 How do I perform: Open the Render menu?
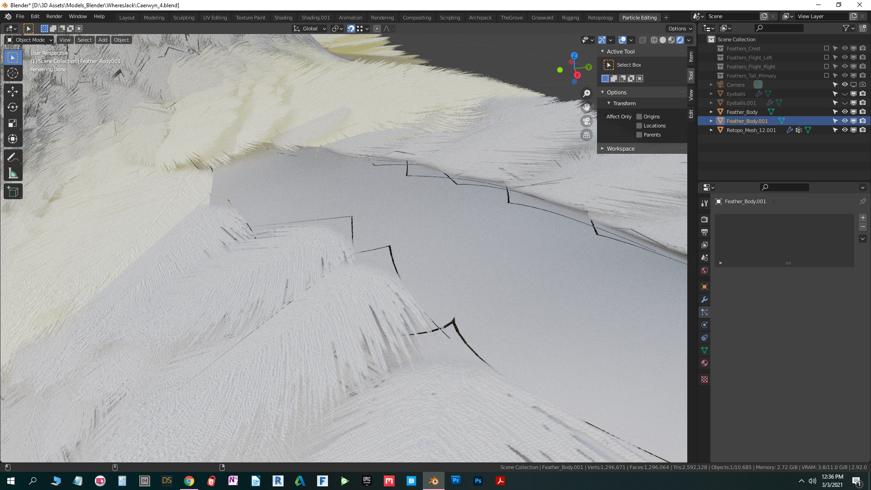pos(54,16)
